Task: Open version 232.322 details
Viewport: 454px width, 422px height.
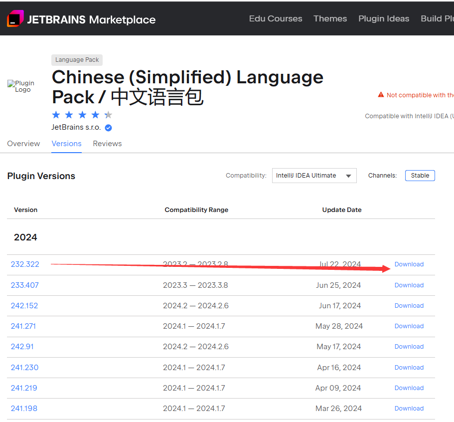Action: pyautogui.click(x=25, y=264)
